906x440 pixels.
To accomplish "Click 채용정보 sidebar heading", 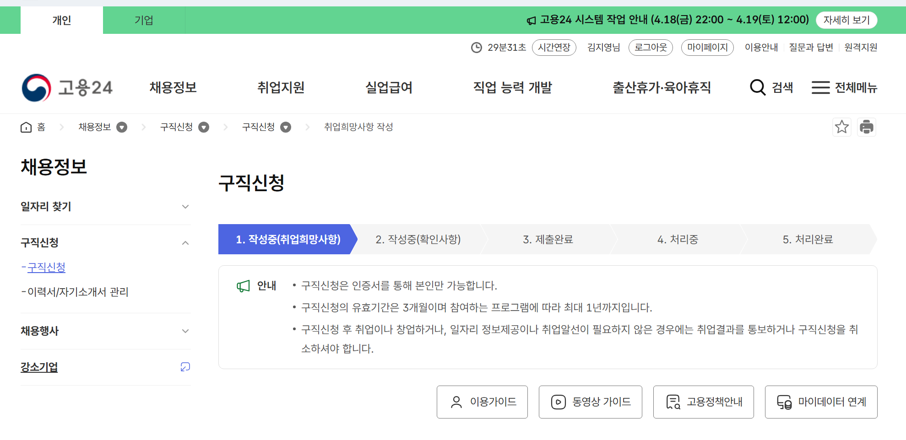I will 54,167.
